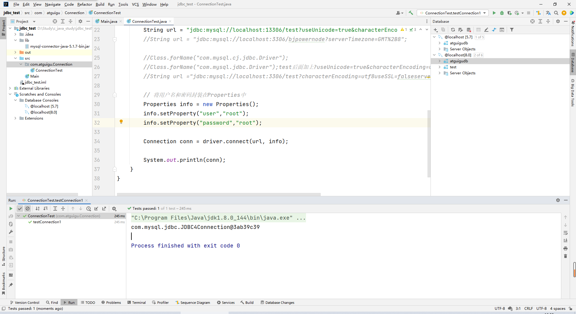Clear console output with the trash icon
The height and width of the screenshot is (314, 576).
point(565,256)
